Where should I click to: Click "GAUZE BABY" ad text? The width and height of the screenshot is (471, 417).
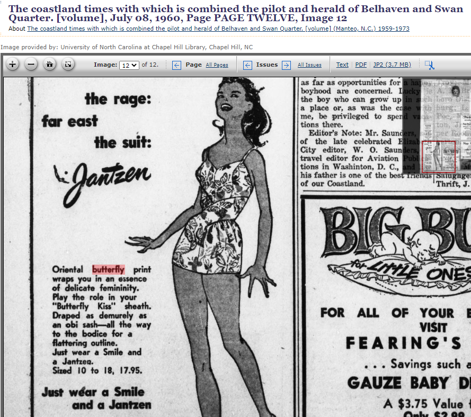click(398, 383)
